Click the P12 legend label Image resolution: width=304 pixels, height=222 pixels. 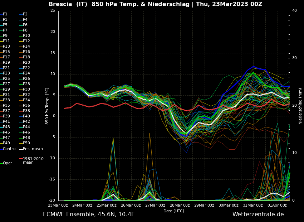[26, 41]
